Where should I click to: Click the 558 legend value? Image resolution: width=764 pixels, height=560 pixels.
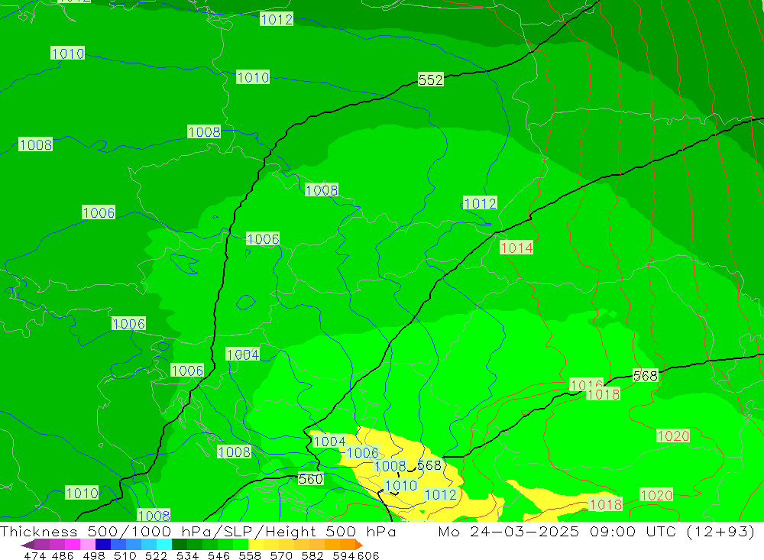(250, 555)
